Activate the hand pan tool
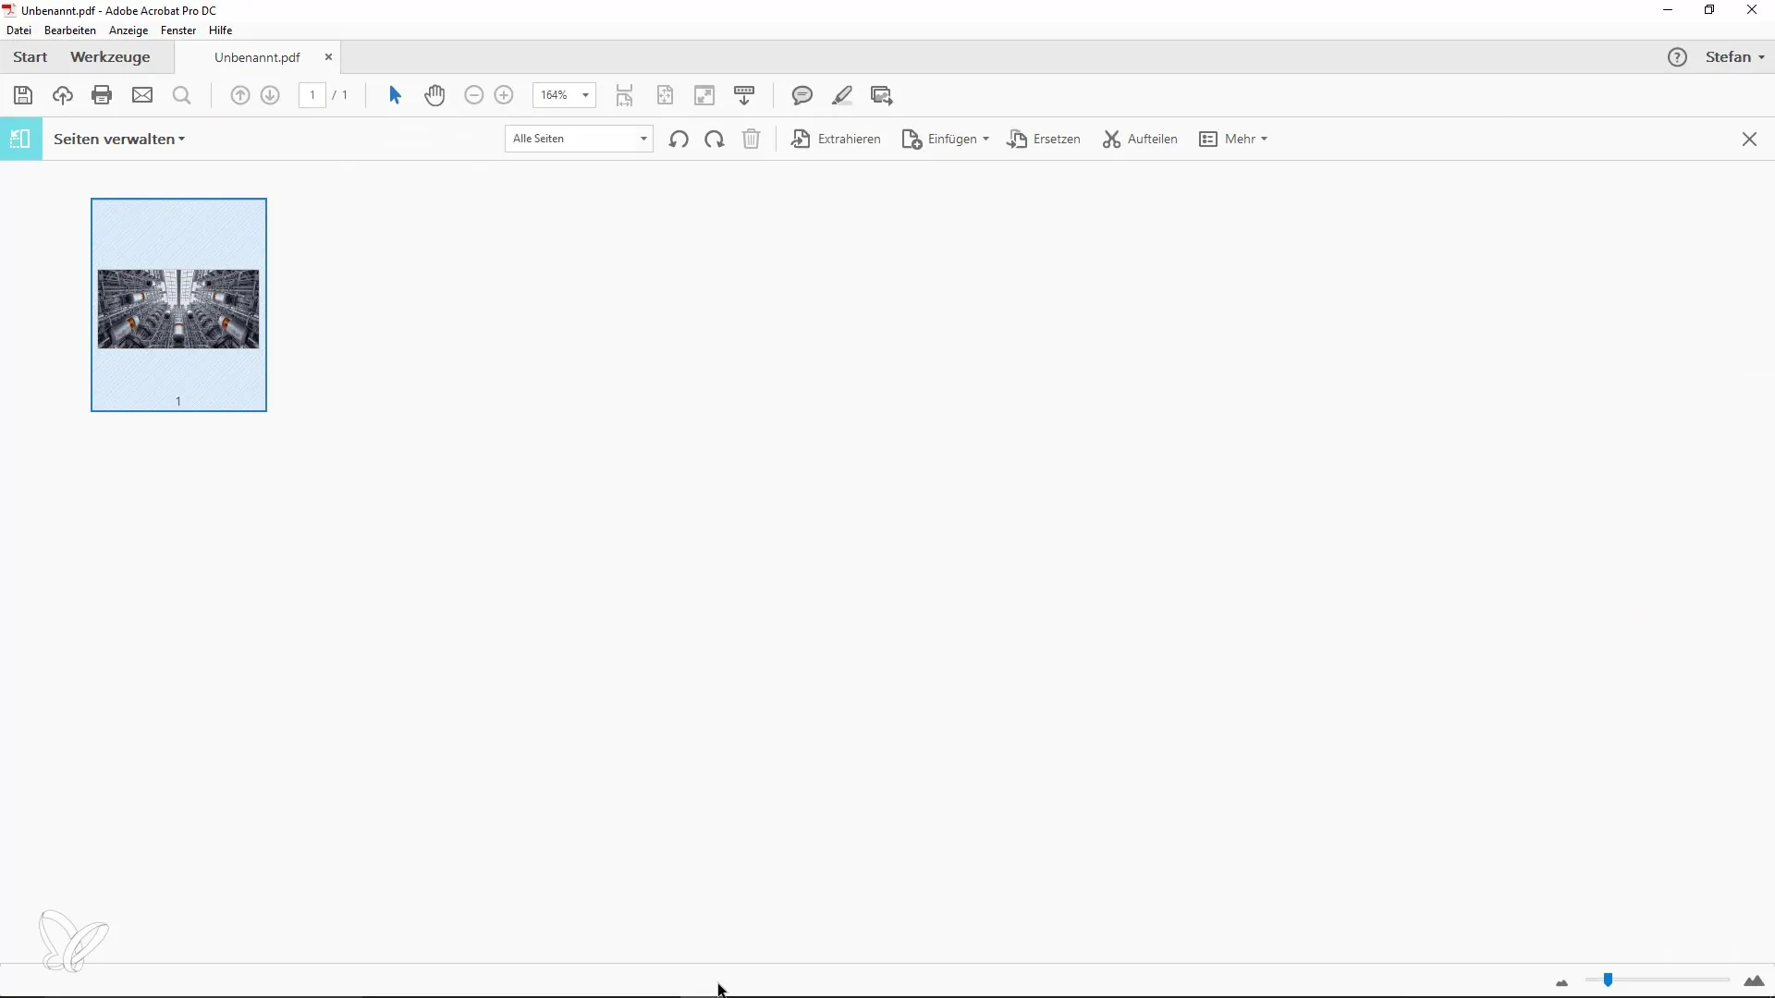The height and width of the screenshot is (998, 1775). 435,95
